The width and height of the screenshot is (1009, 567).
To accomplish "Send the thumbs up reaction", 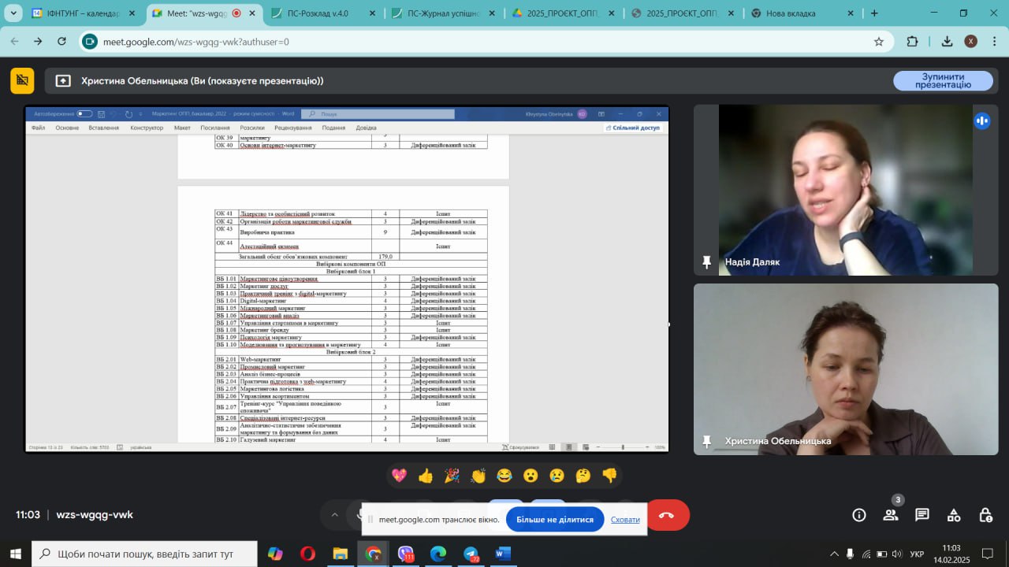I will 426,476.
